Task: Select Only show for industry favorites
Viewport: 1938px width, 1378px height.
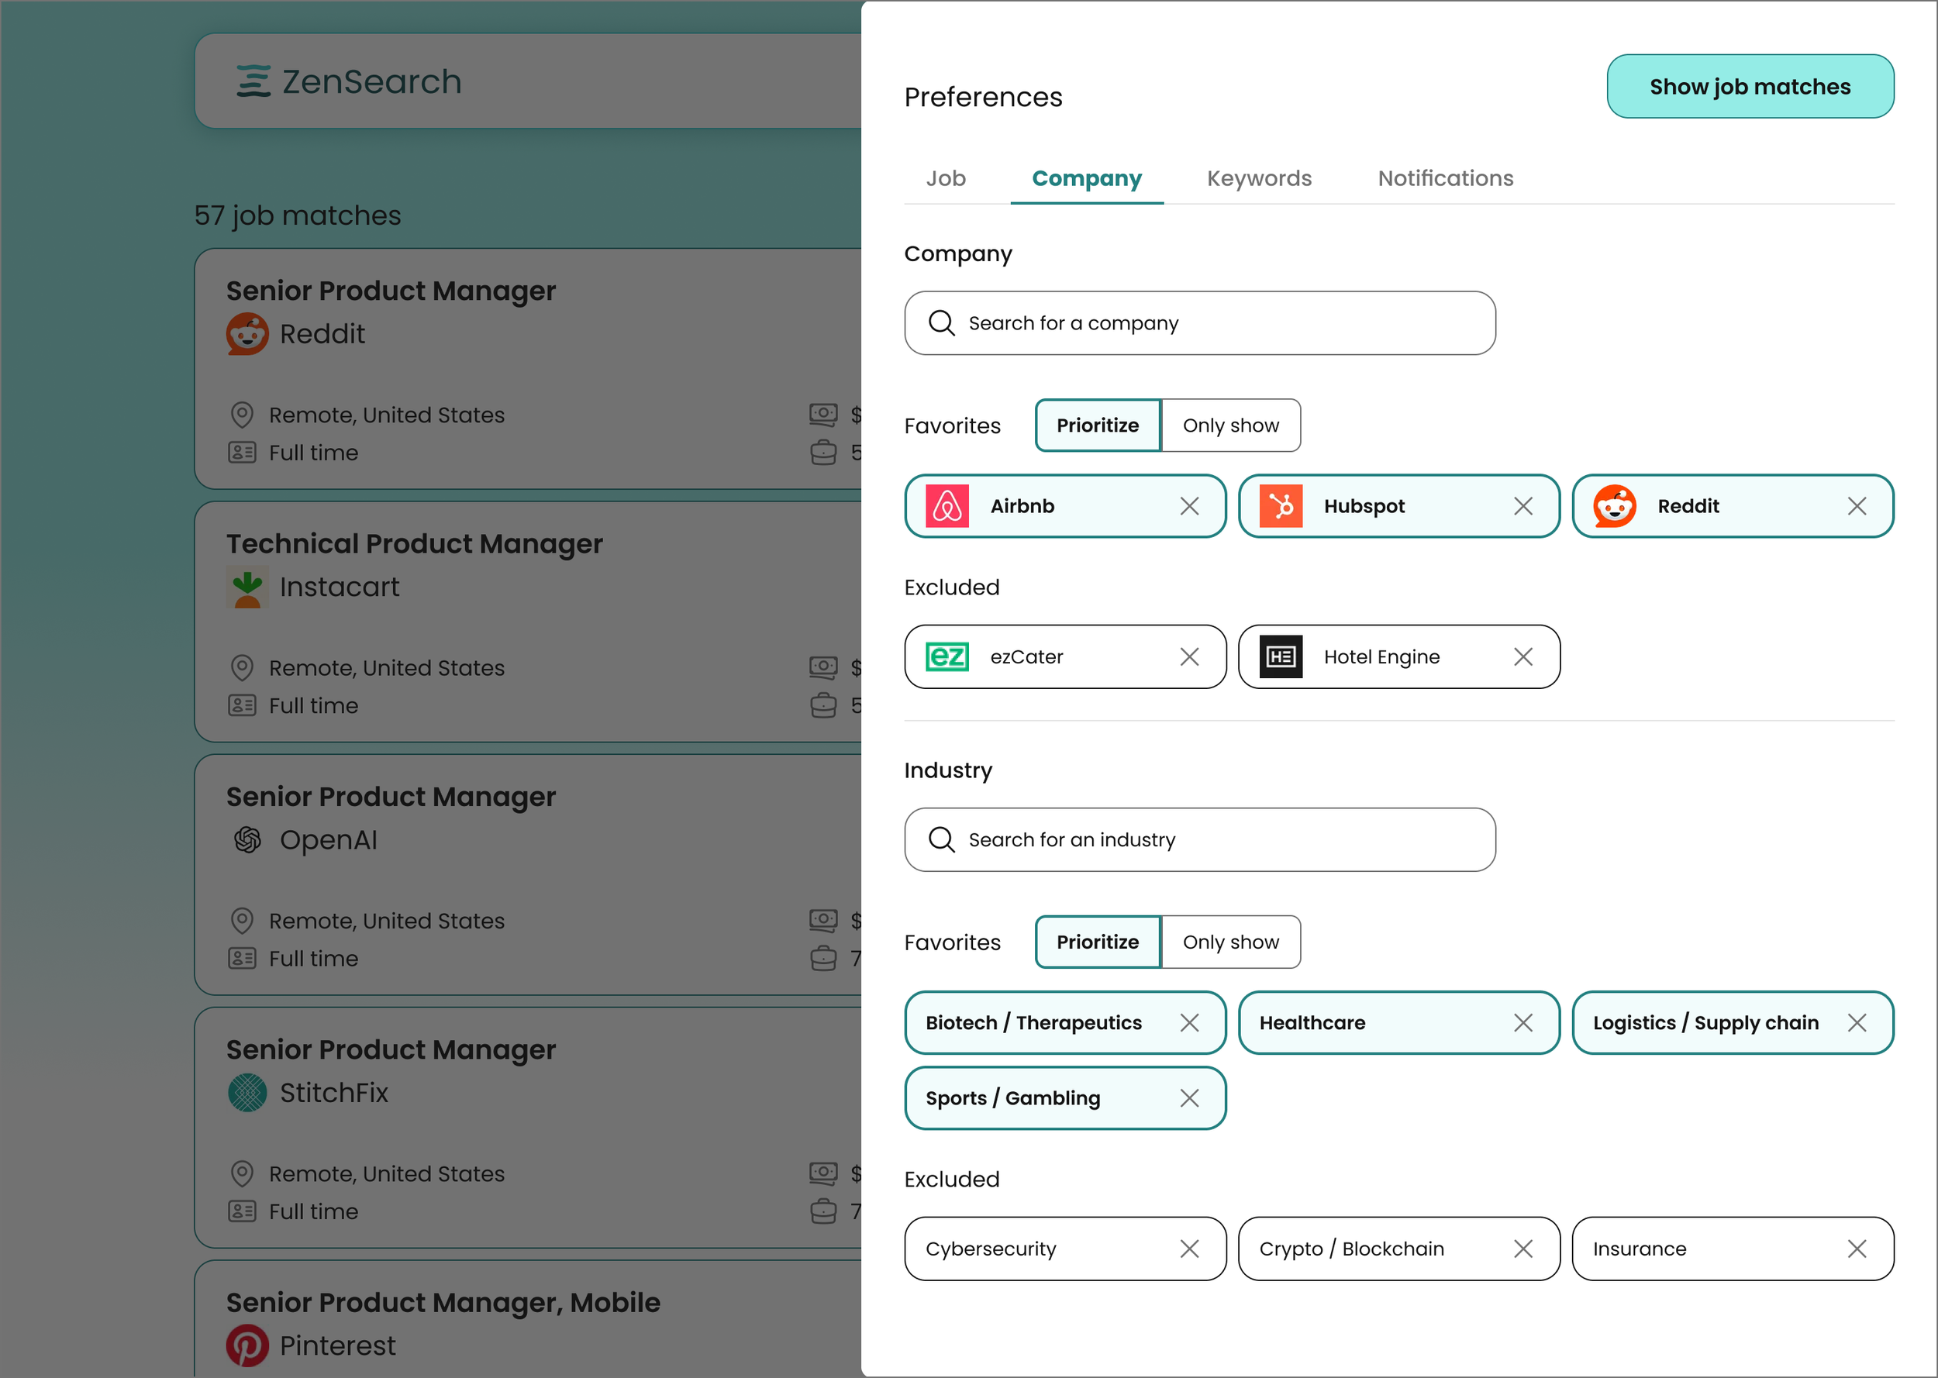Action: pos(1229,942)
